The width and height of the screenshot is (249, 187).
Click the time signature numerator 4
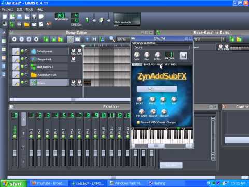[75, 15]
